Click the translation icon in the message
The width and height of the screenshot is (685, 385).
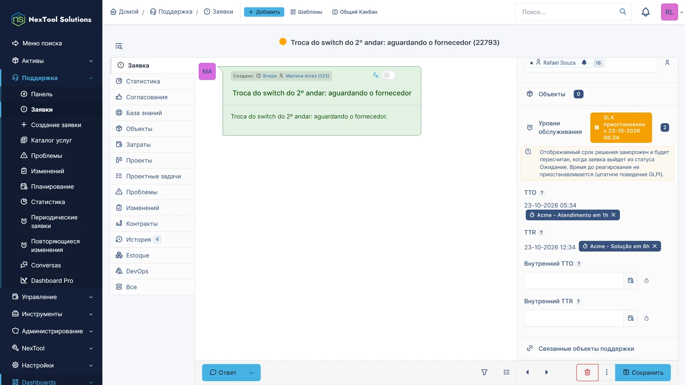375,75
